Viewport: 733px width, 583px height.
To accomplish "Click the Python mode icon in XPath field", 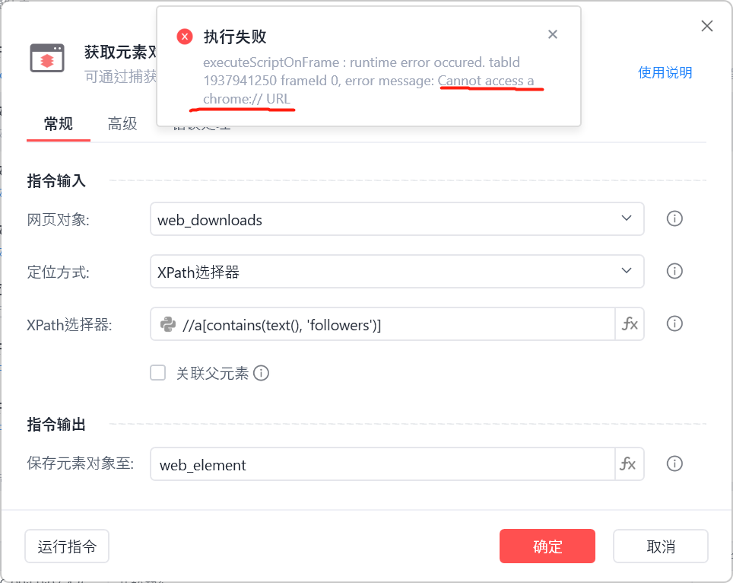I will [x=168, y=324].
